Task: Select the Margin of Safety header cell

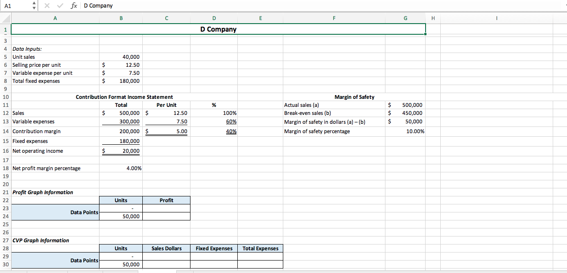Action: [x=354, y=97]
